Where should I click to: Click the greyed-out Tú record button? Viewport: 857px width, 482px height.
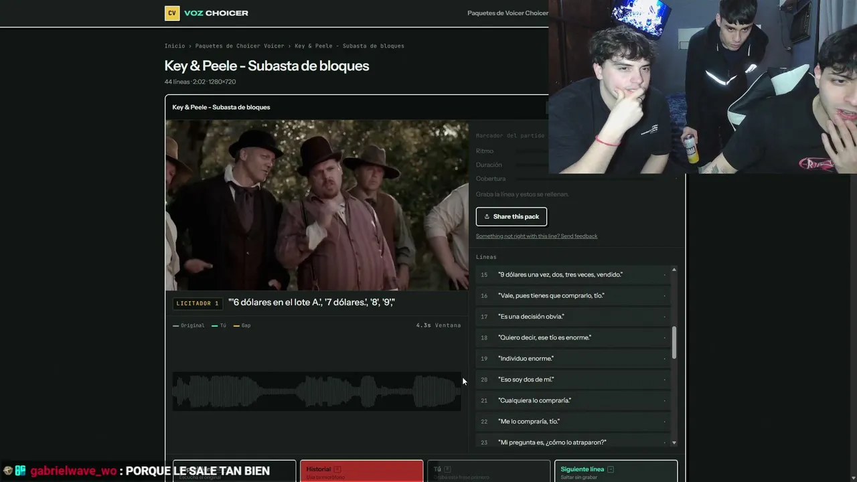tap(489, 471)
